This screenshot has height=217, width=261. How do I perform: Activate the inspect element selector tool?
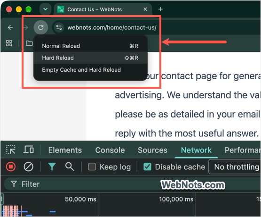pos(11,150)
